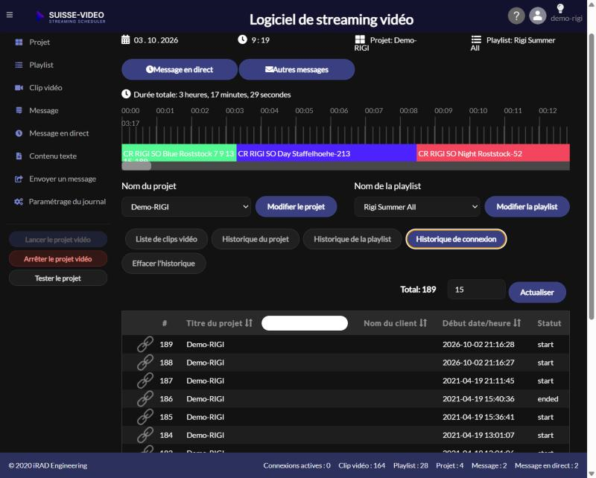Click the link icon in row 187
Image resolution: width=596 pixels, height=478 pixels.
(145, 380)
